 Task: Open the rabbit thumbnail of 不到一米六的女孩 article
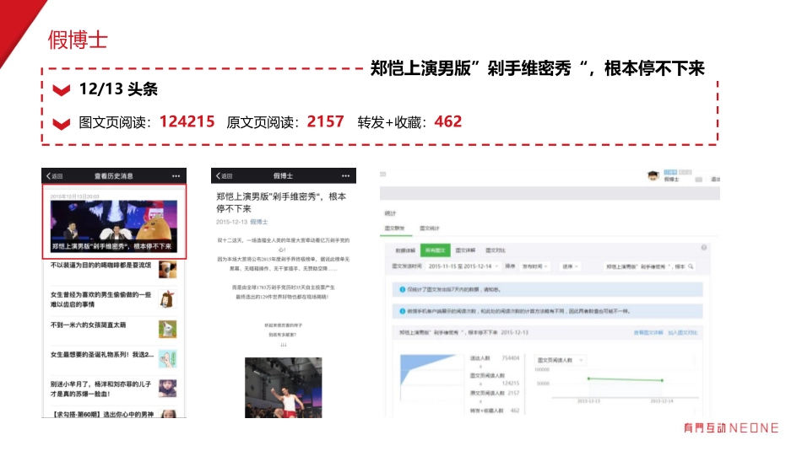(x=167, y=330)
